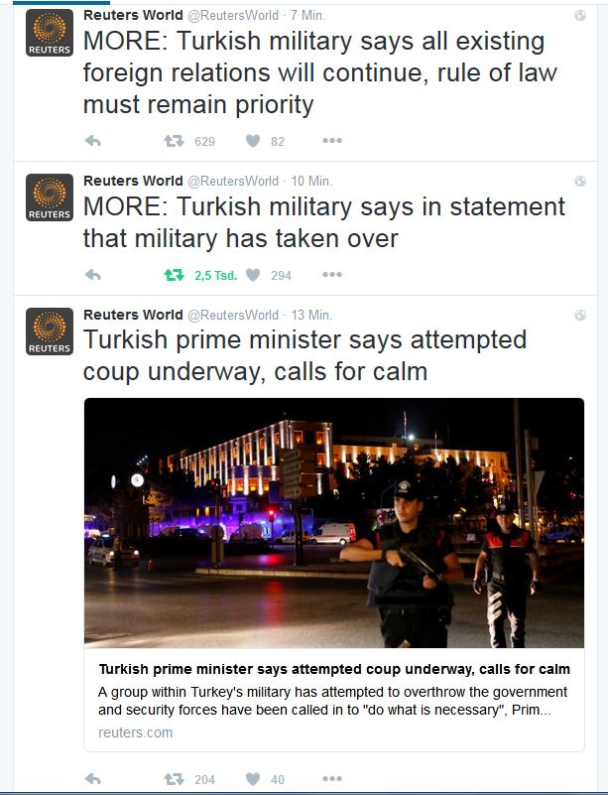Screen dimensions: 608x795
Task: Retweet the foreign relations tweet
Action: tap(174, 141)
